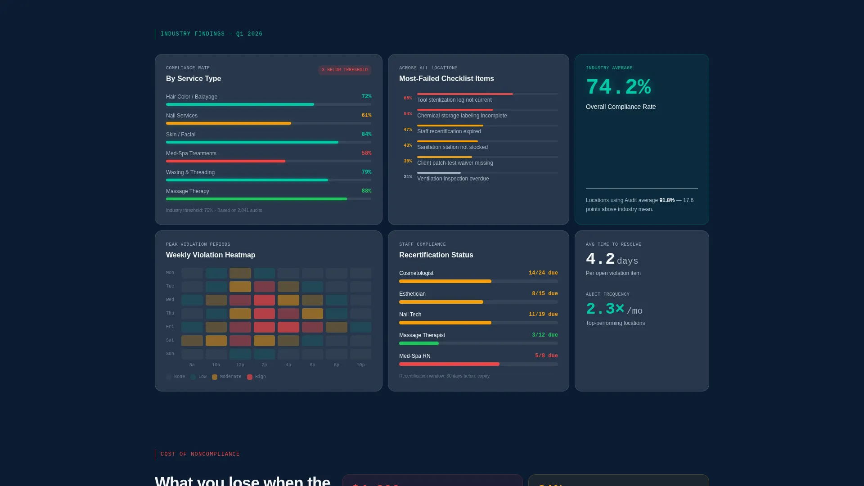Click the Skin / Facial compliance bar
The image size is (864, 486).
[x=269, y=142]
